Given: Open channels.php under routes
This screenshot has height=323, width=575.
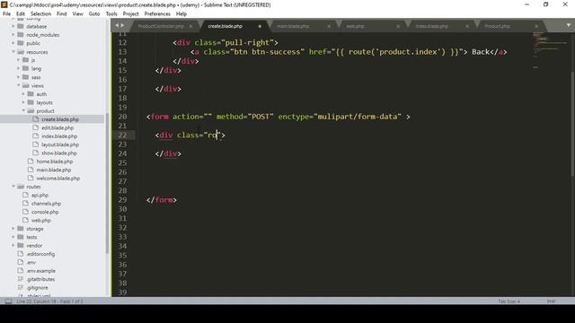Looking at the screenshot, I should click(46, 204).
